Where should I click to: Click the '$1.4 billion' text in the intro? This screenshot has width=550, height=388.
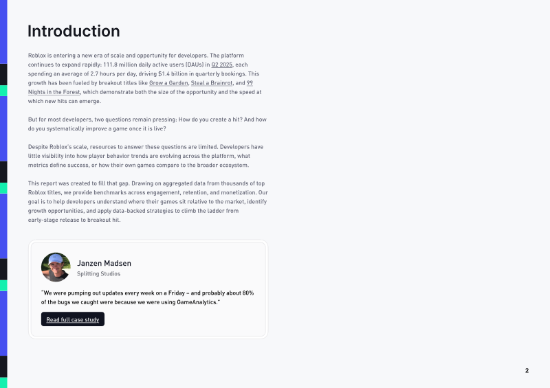click(173, 73)
